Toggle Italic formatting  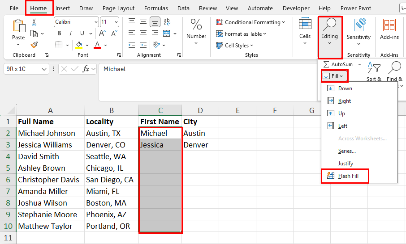pyautogui.click(x=70, y=34)
